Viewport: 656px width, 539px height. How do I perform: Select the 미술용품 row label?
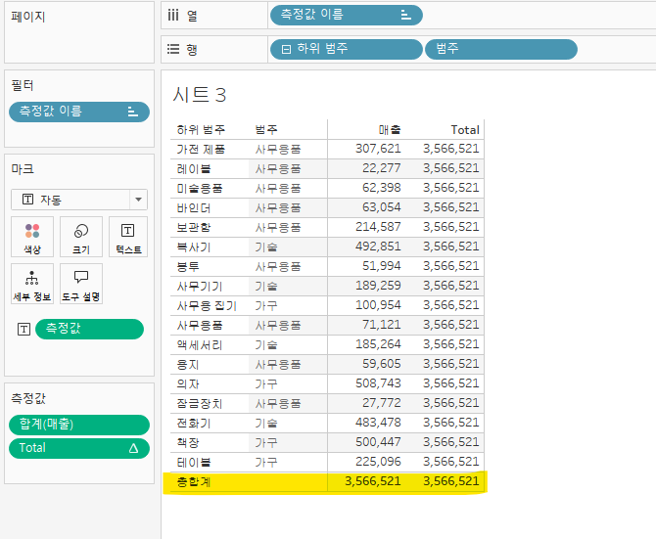(199, 189)
